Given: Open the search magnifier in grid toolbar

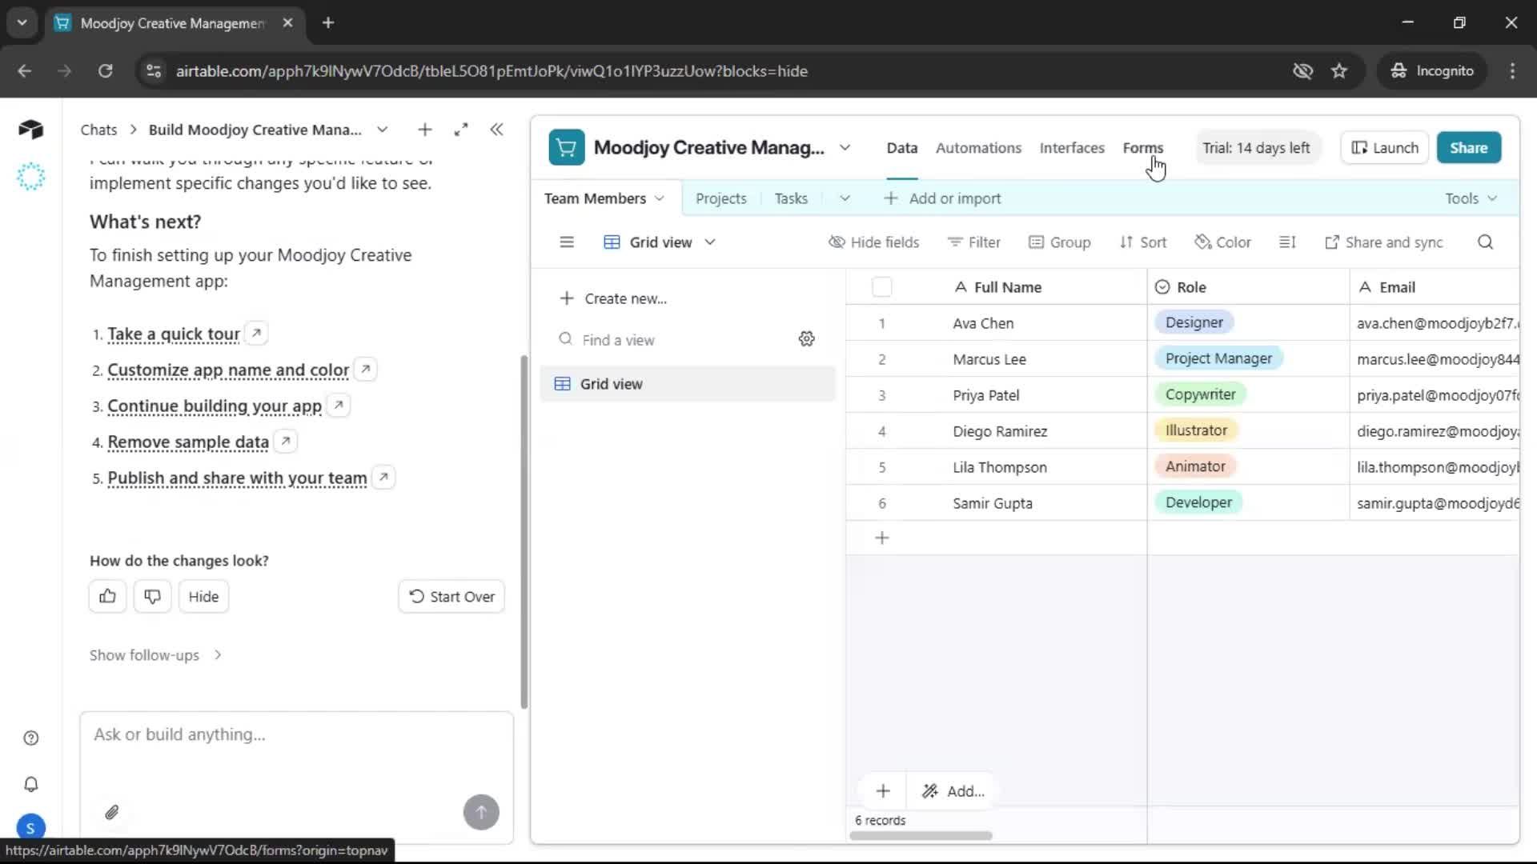Looking at the screenshot, I should click(x=1486, y=242).
